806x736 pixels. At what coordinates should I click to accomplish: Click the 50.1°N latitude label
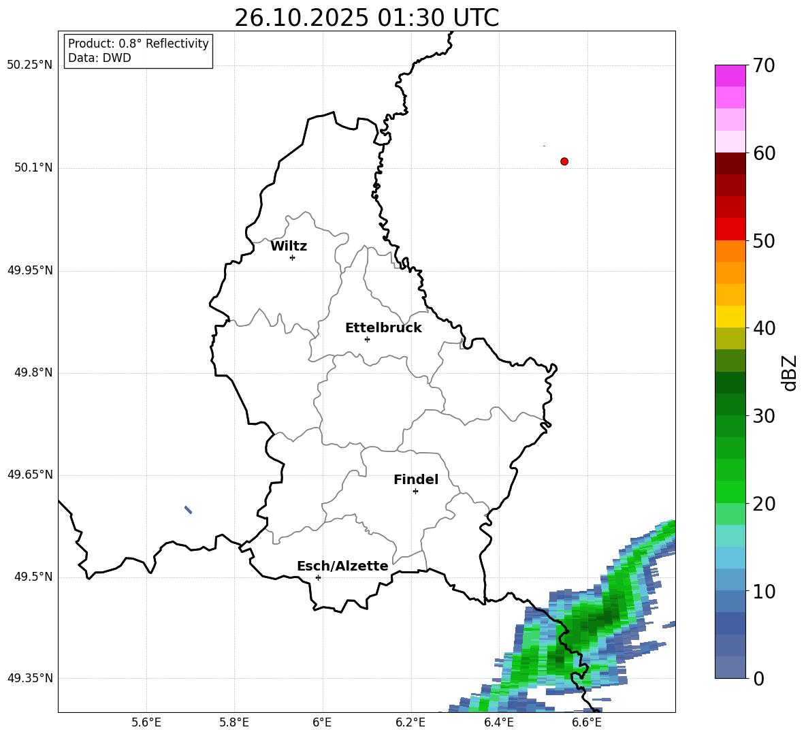click(x=33, y=167)
